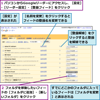Click the trash icon for できるネット+ 編集部ブログ
This screenshot has height=100, width=100.
pos(60,80)
